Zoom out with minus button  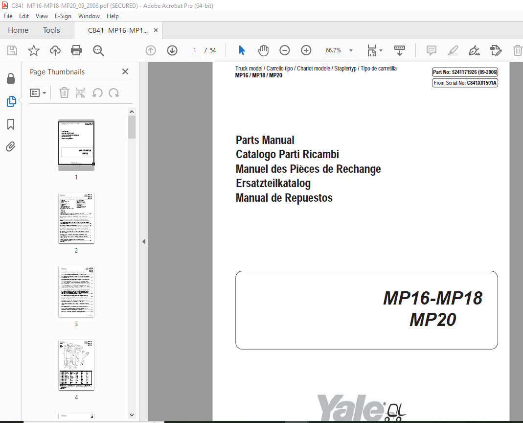tap(285, 50)
